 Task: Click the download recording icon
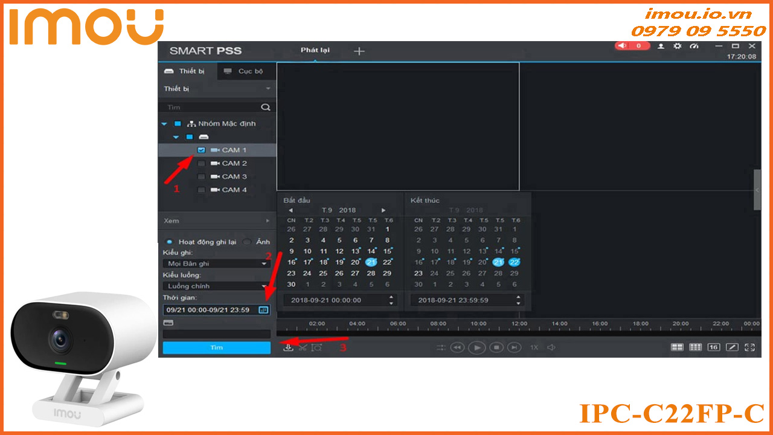coord(289,347)
